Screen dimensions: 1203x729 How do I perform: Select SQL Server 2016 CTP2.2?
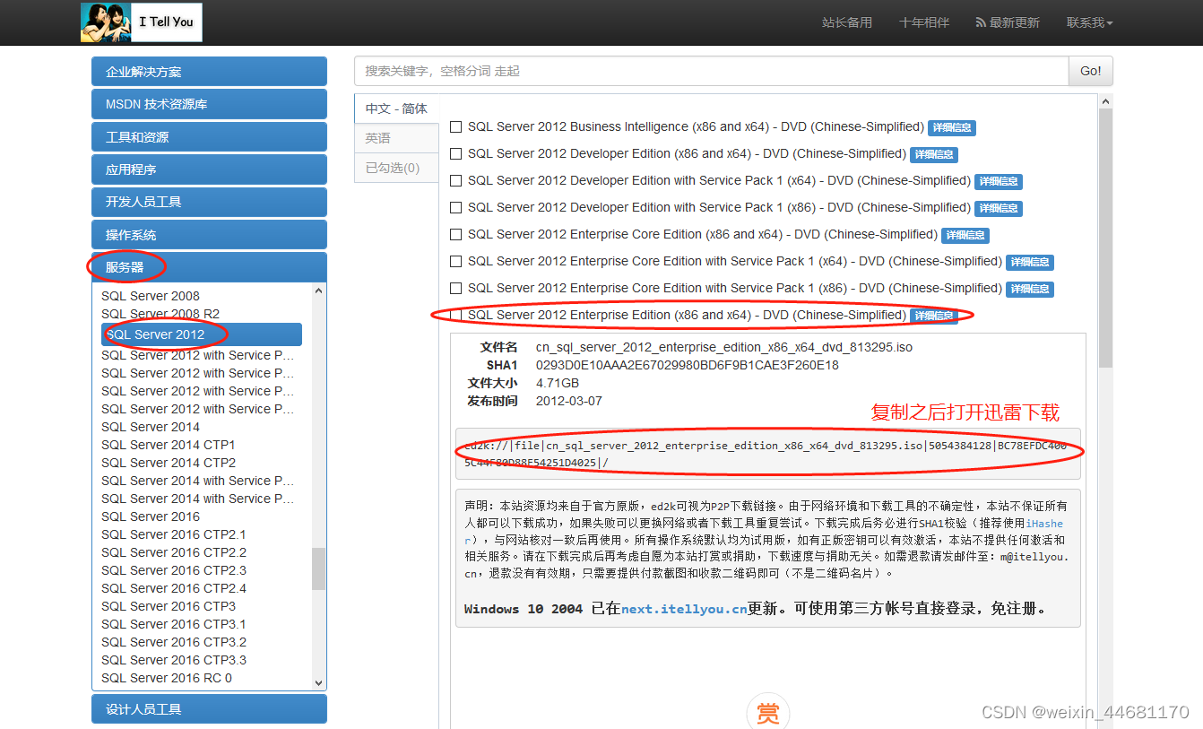[174, 552]
